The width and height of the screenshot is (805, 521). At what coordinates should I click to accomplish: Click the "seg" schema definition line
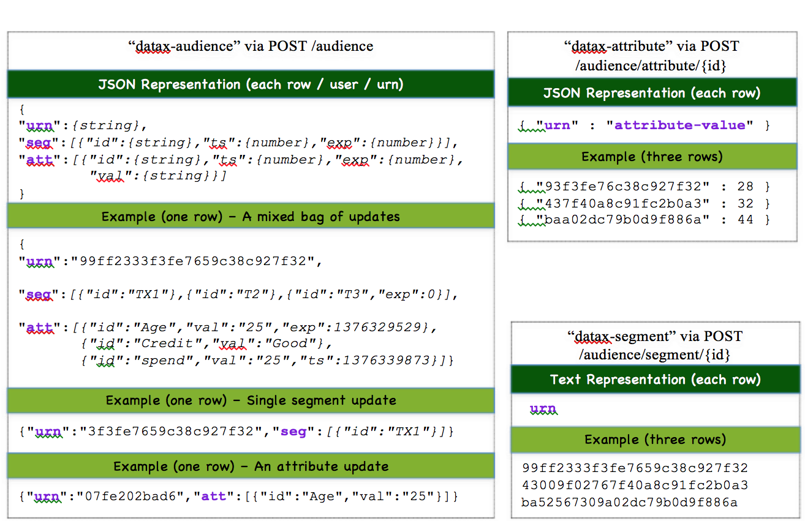[239, 143]
